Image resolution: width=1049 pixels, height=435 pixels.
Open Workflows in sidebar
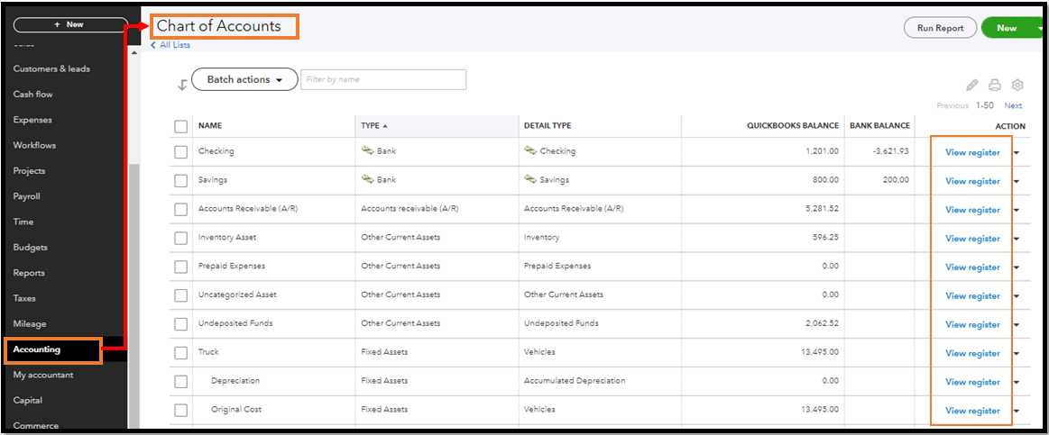pyautogui.click(x=34, y=145)
